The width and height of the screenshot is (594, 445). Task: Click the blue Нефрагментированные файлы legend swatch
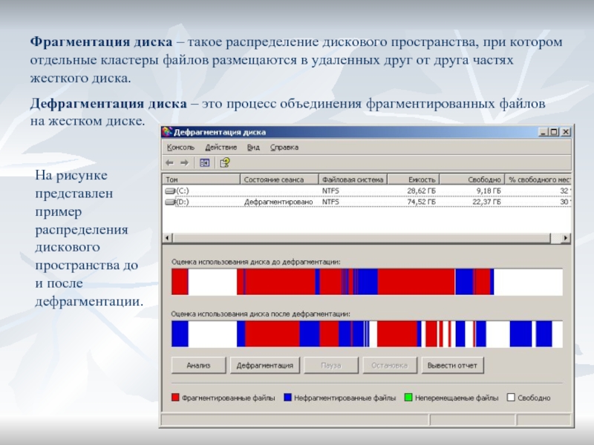[287, 398]
